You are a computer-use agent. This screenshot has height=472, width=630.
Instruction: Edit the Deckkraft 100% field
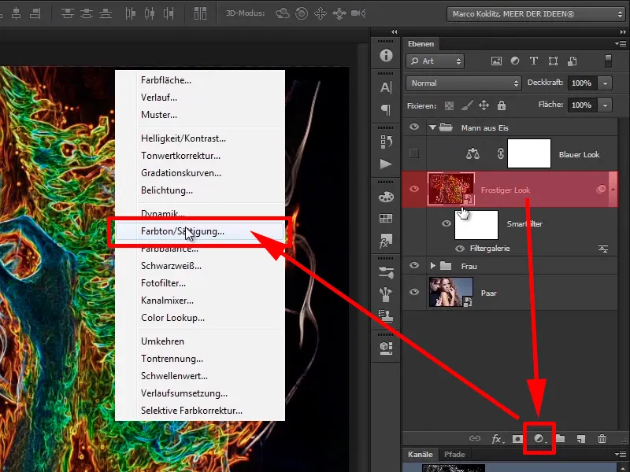click(x=582, y=83)
